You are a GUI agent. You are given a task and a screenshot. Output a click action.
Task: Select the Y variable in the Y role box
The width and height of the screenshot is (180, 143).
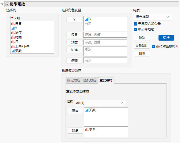pos(88,19)
